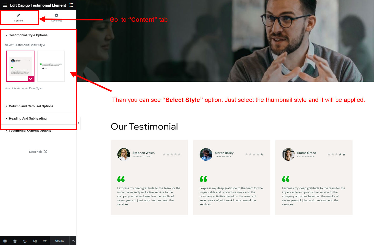Switch Responsive Mode device icon
The width and height of the screenshot is (374, 245).
click(x=35, y=241)
